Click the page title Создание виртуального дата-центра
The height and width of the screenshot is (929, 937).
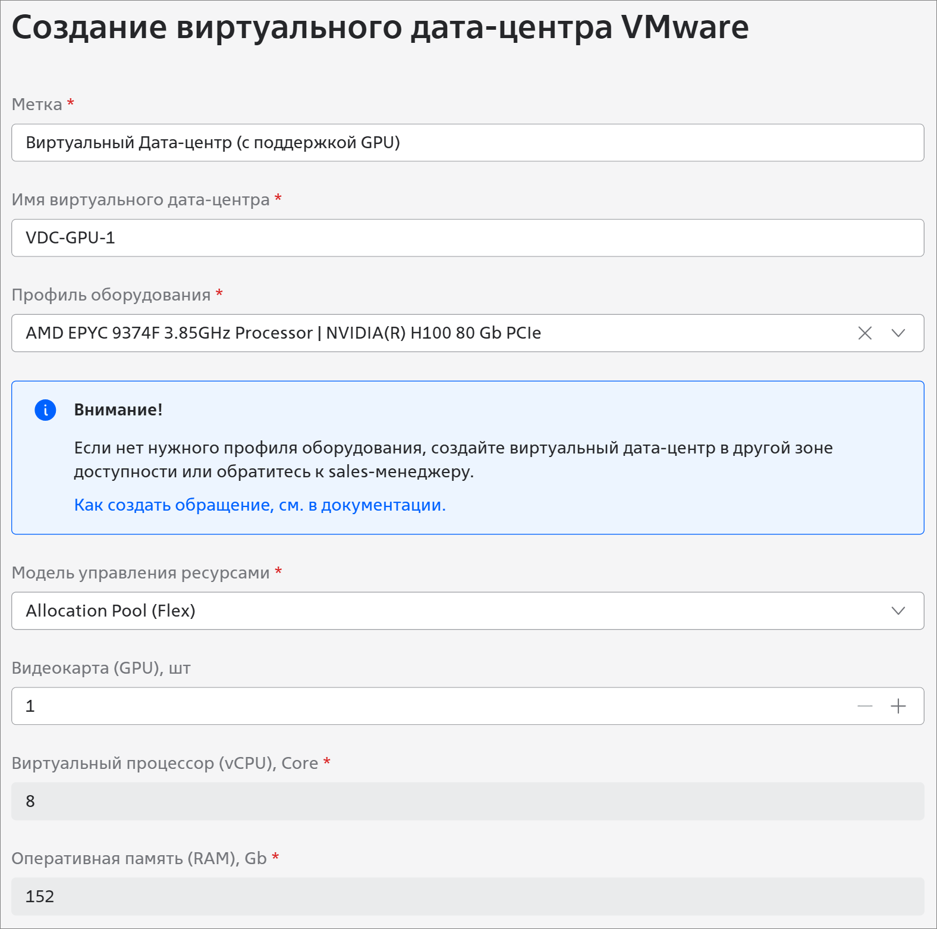point(380,27)
